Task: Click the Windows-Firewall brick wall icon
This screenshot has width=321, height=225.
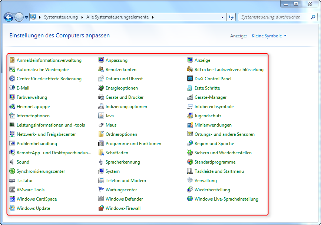Action: pyautogui.click(x=101, y=208)
